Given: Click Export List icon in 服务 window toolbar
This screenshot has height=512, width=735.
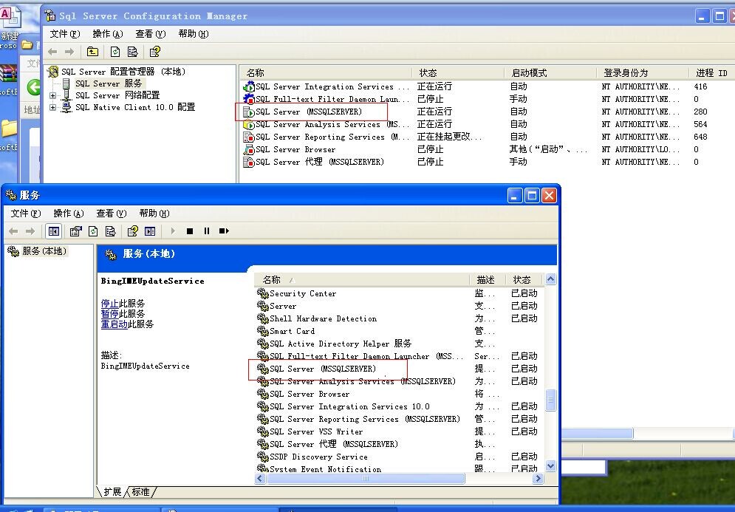Looking at the screenshot, I should point(110,231).
